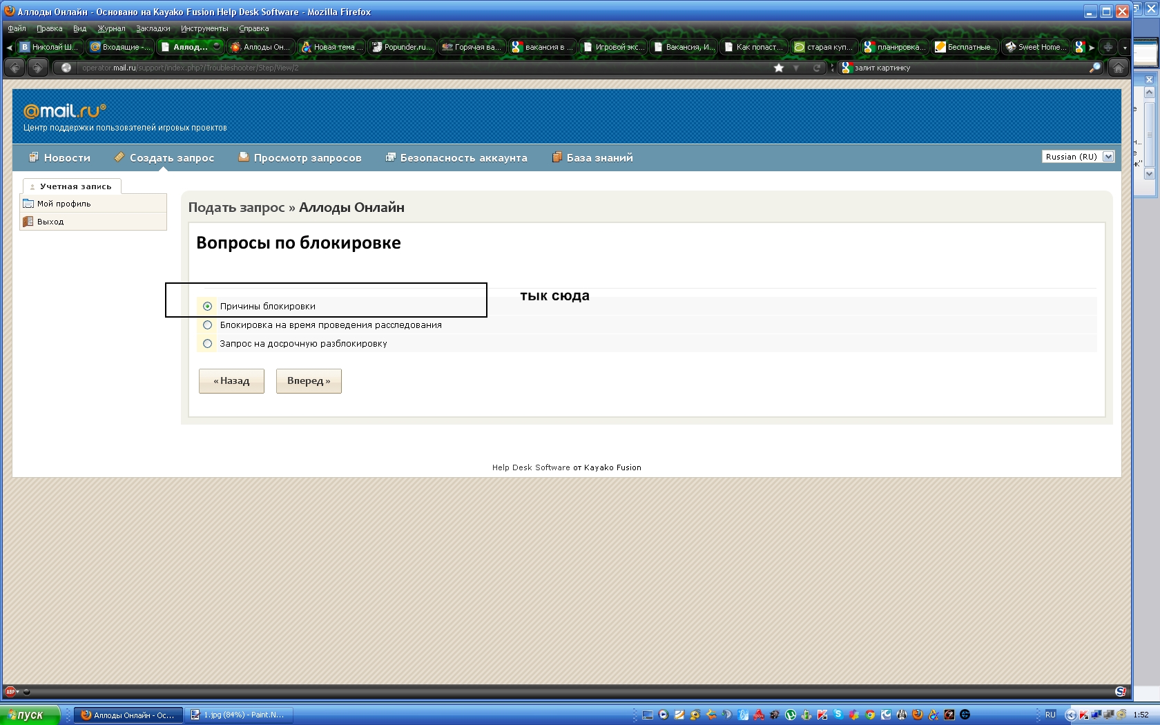
Task: Switch to the Paint.NET taskbar window
Action: point(240,715)
